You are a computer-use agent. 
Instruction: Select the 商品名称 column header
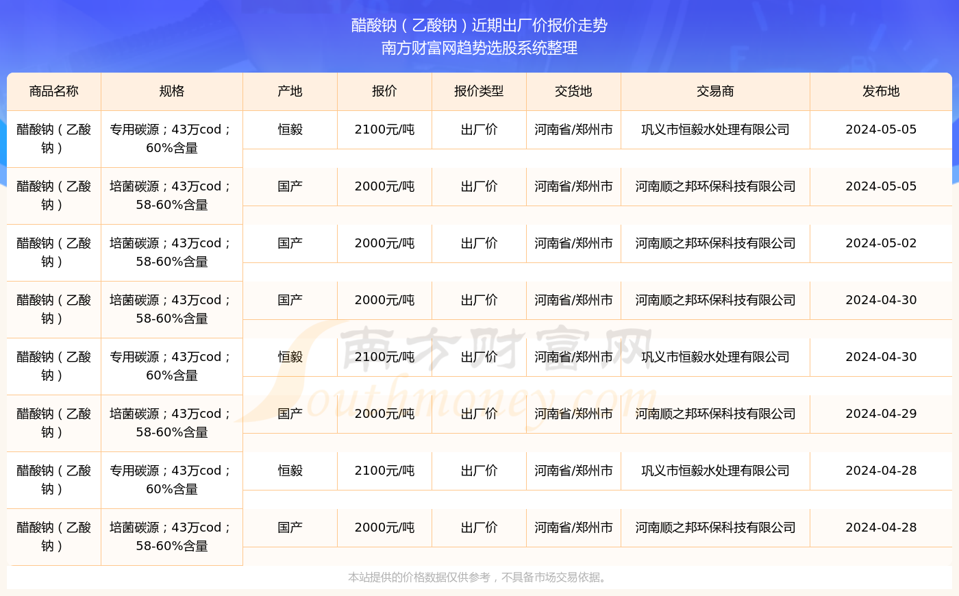(54, 91)
